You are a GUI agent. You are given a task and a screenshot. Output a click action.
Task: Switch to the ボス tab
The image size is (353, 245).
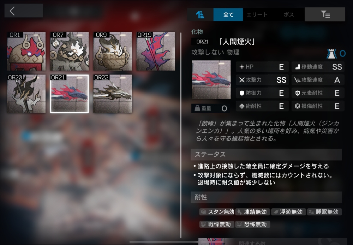click(289, 14)
